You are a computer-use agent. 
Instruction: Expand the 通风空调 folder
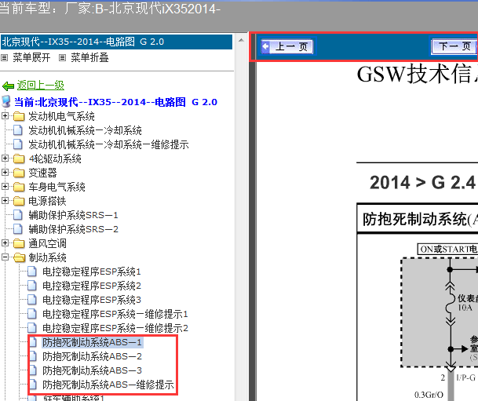point(5,242)
